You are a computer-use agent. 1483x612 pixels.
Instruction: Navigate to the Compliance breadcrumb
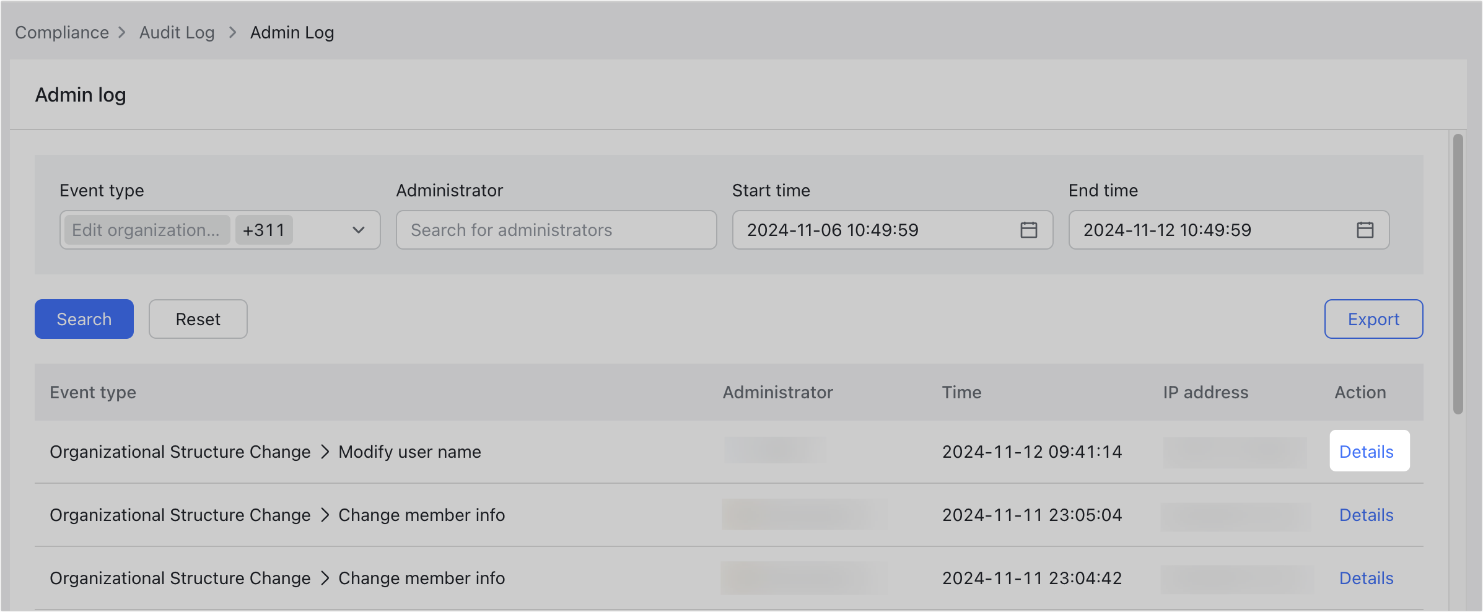point(61,32)
